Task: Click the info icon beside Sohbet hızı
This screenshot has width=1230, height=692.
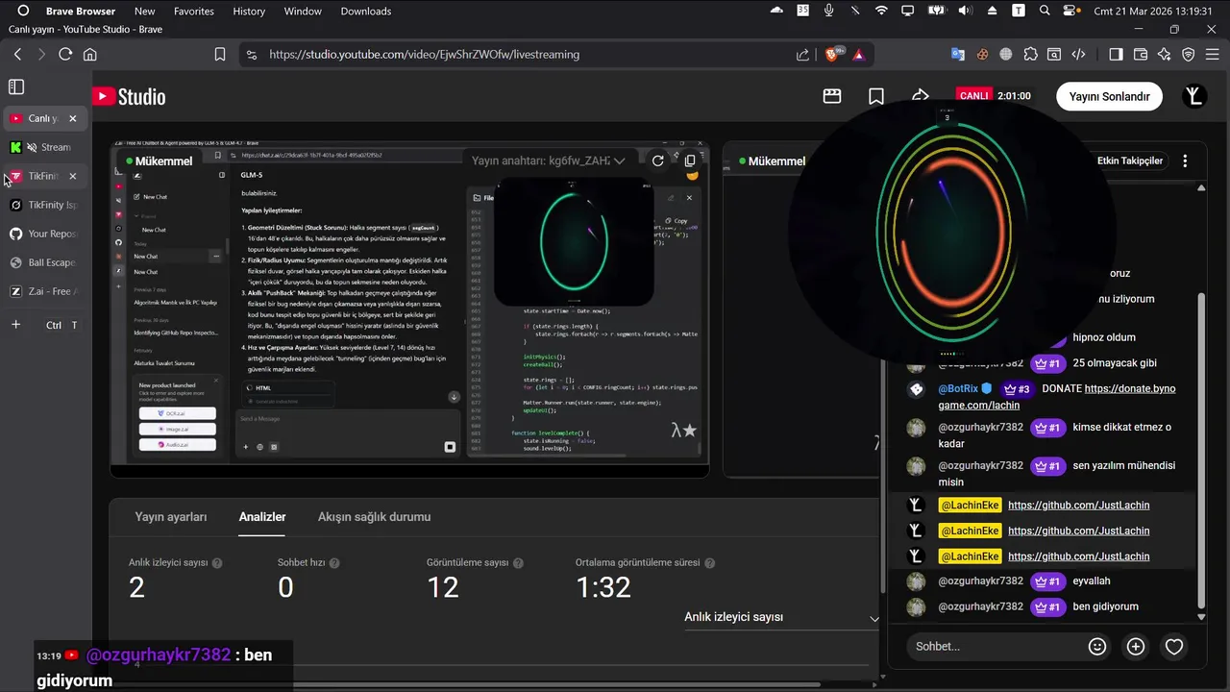Action: [x=334, y=563]
